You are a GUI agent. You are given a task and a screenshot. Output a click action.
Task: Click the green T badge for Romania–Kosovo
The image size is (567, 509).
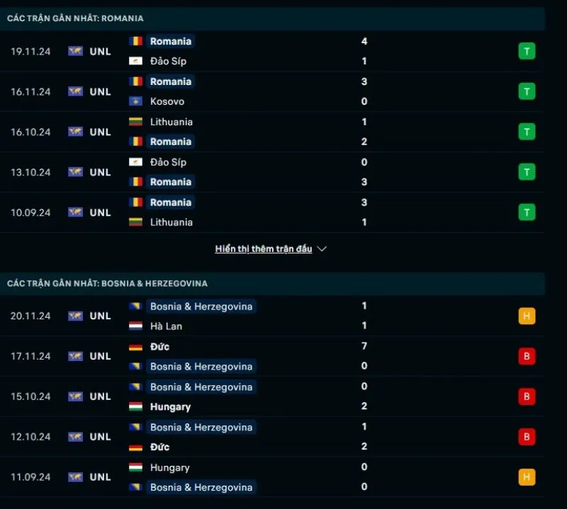(527, 91)
